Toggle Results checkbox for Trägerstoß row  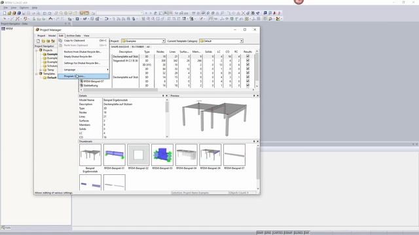tap(247, 61)
